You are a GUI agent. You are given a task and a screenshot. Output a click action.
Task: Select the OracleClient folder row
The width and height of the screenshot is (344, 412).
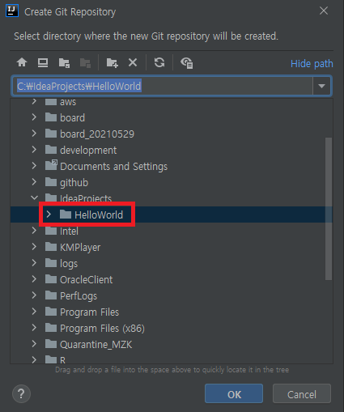click(172, 279)
